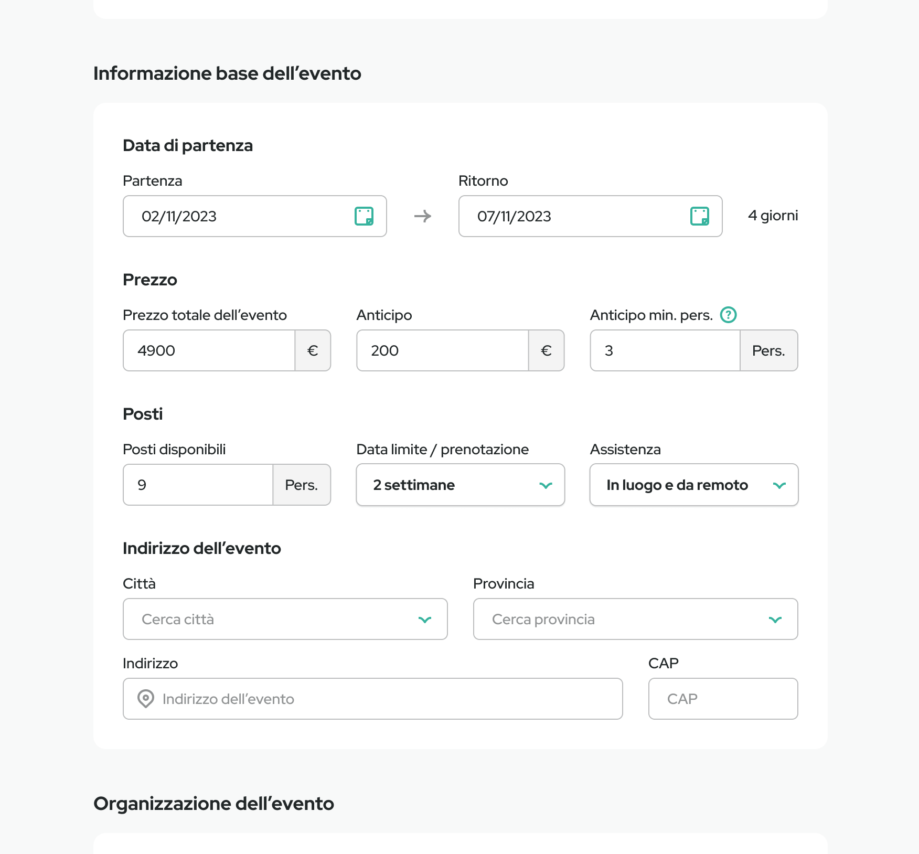This screenshot has height=854, width=919.
Task: Focus the Partenza date field 02/11/2023
Action: click(x=236, y=216)
